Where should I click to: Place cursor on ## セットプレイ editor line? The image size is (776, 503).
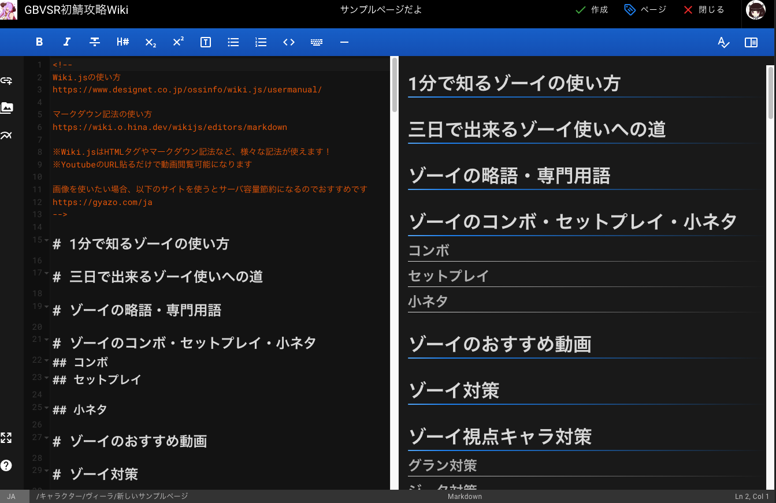[x=97, y=380]
